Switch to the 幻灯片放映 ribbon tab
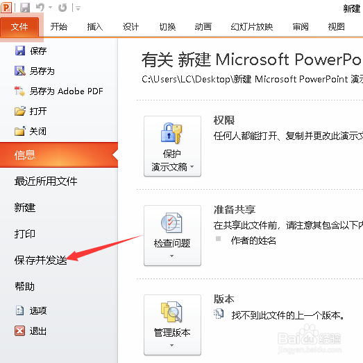 [x=252, y=27]
